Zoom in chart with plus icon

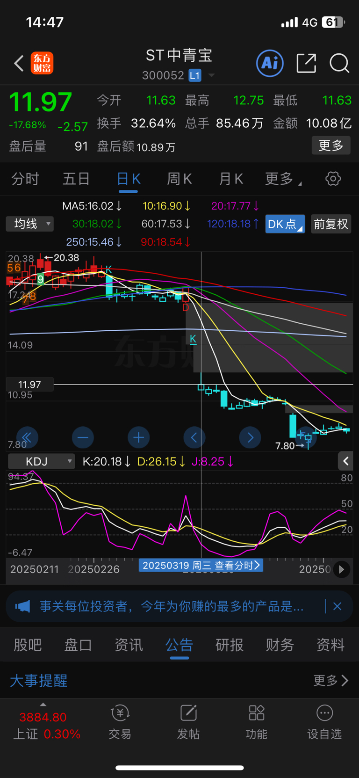[138, 438]
